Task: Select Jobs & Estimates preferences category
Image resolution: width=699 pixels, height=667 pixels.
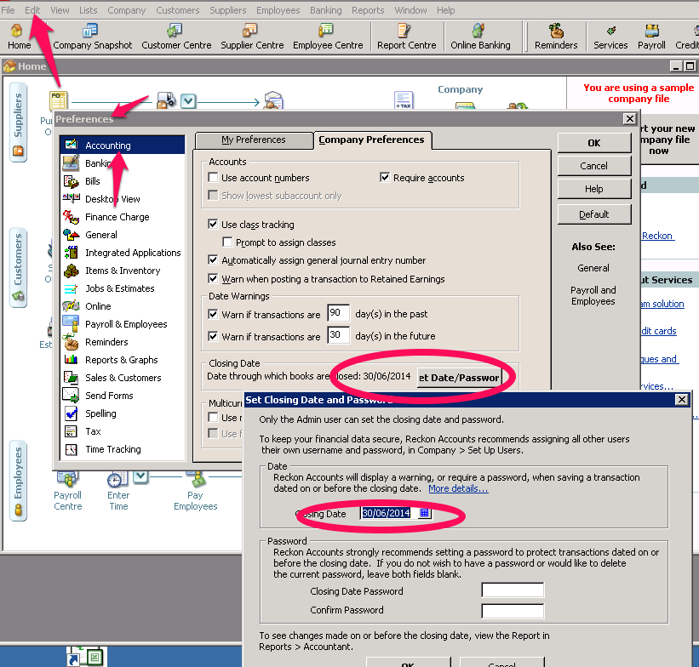Action: [123, 288]
